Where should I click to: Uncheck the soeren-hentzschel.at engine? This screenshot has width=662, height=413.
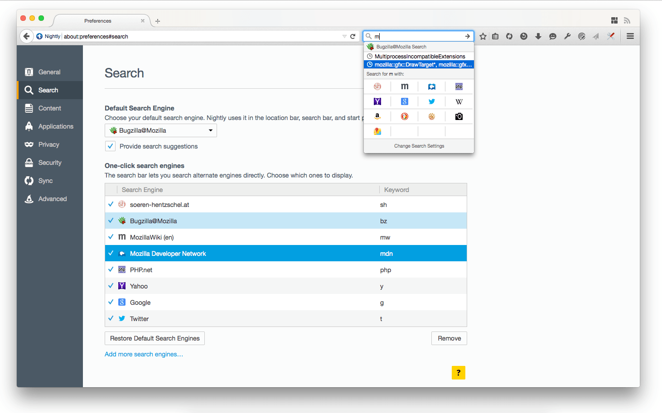click(111, 204)
